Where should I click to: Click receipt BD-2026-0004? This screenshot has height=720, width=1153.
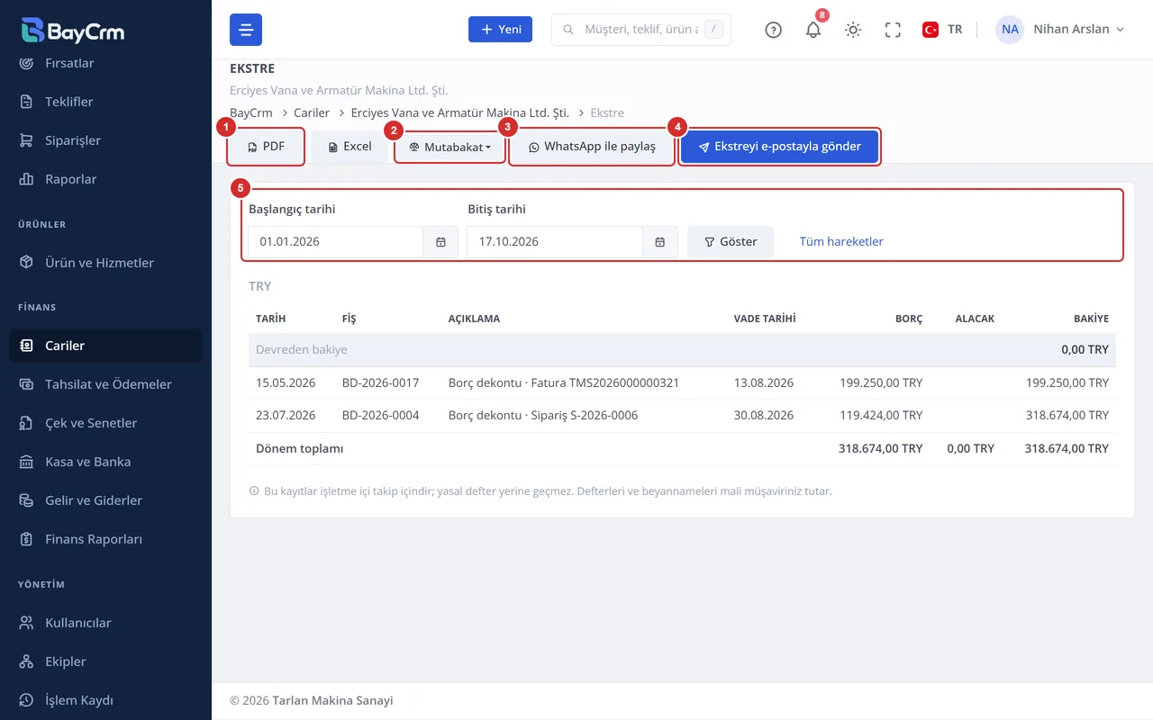pos(380,415)
